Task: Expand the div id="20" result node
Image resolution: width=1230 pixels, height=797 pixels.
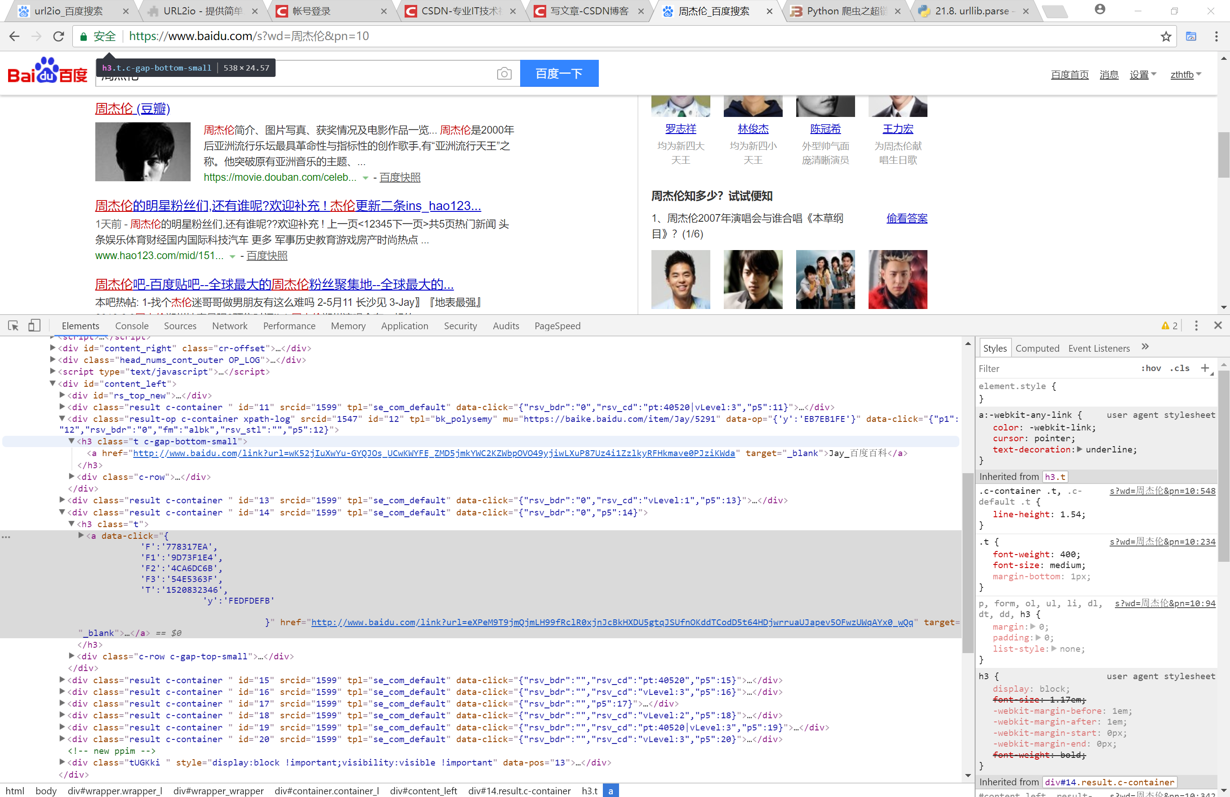Action: pyautogui.click(x=62, y=739)
